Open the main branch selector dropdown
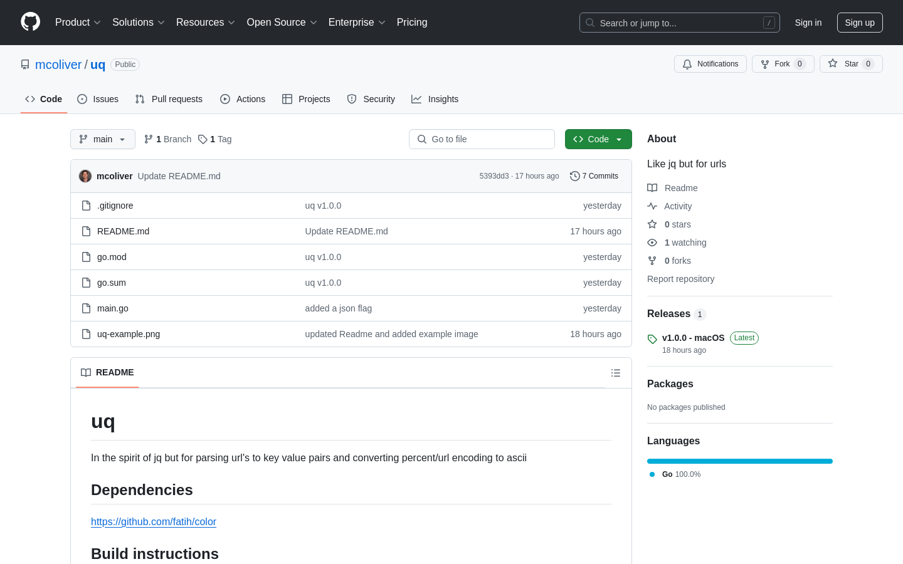903x564 pixels. tap(103, 139)
